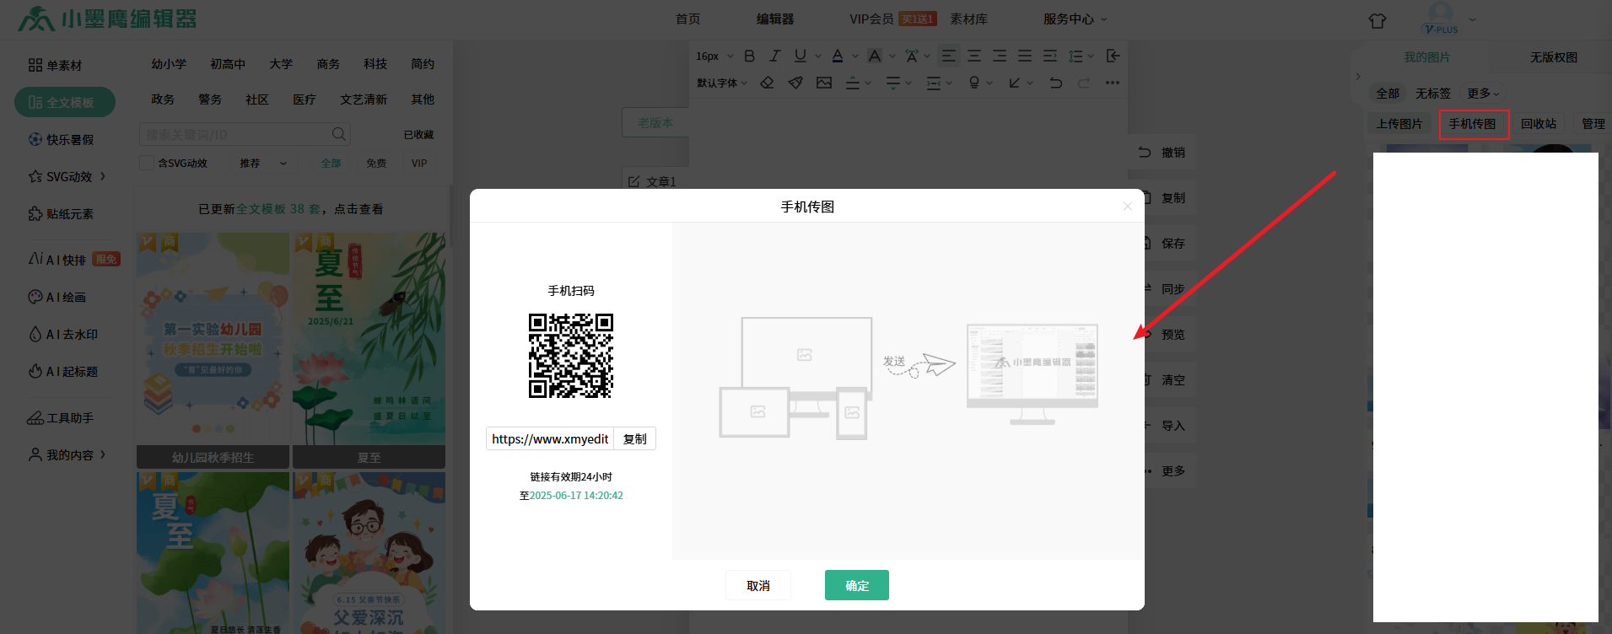Click the diagonal arrow toolbar icon
The width and height of the screenshot is (1612, 634).
(1015, 83)
